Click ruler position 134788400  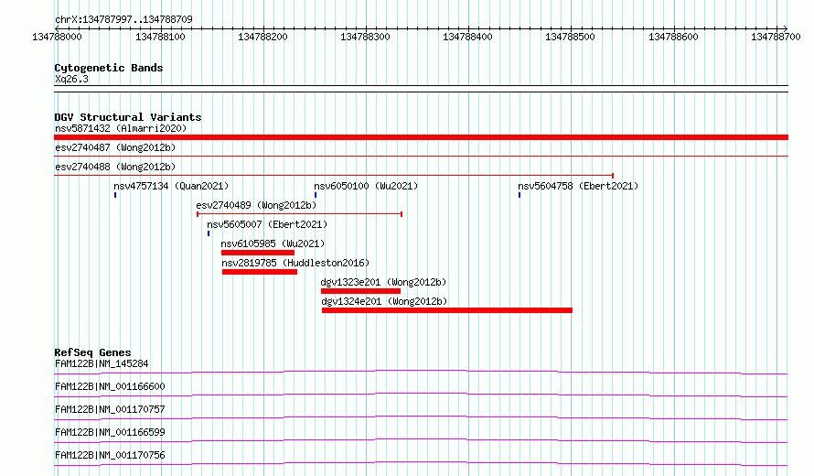[x=467, y=37]
